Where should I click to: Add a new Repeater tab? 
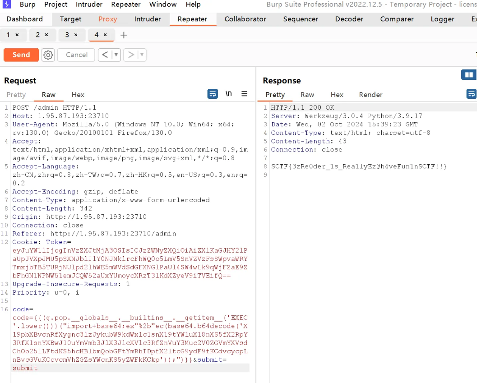(124, 35)
